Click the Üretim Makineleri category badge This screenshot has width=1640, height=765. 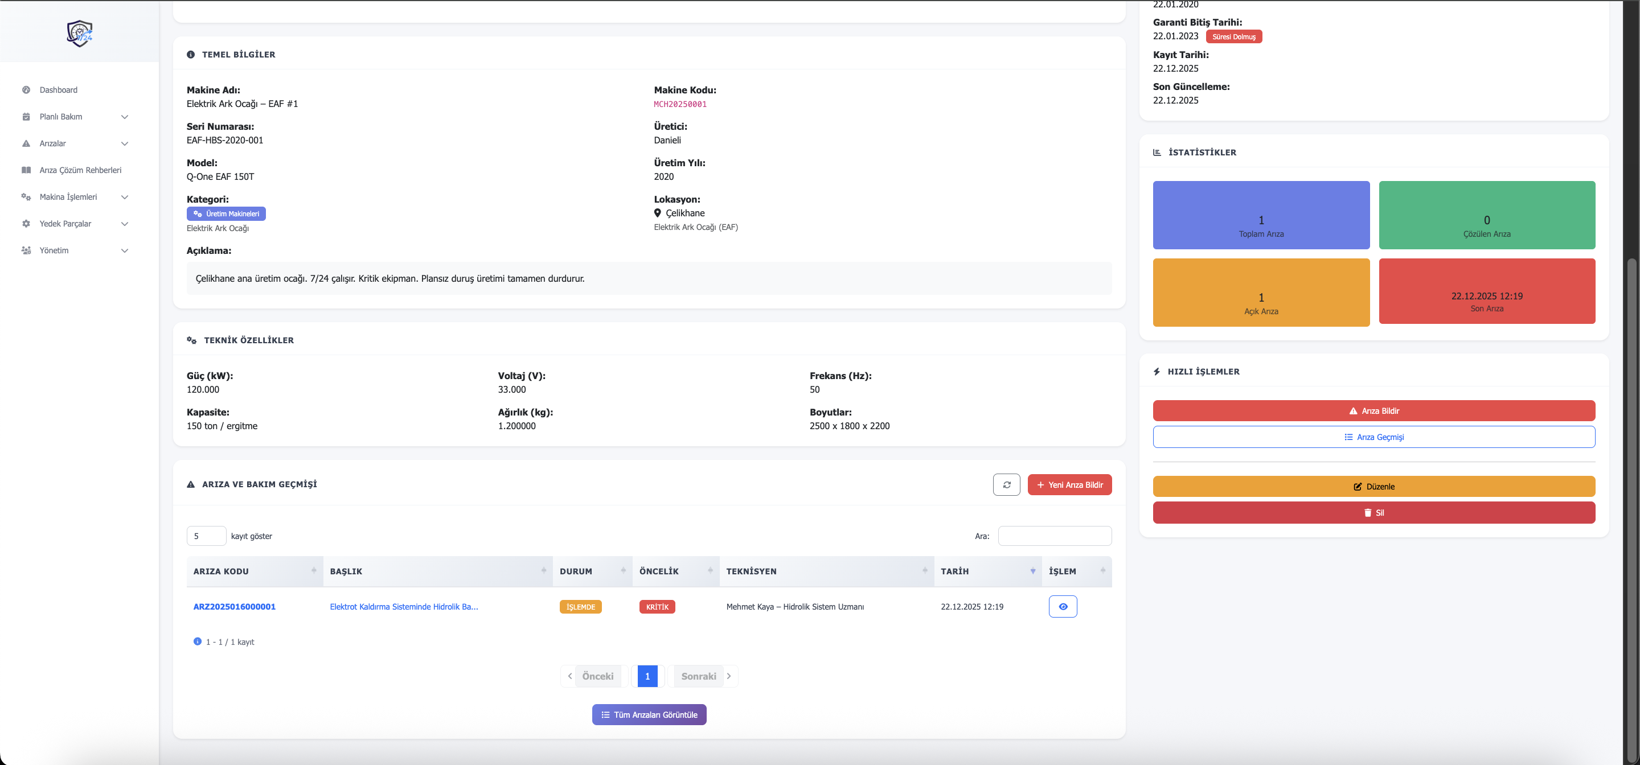click(x=226, y=214)
